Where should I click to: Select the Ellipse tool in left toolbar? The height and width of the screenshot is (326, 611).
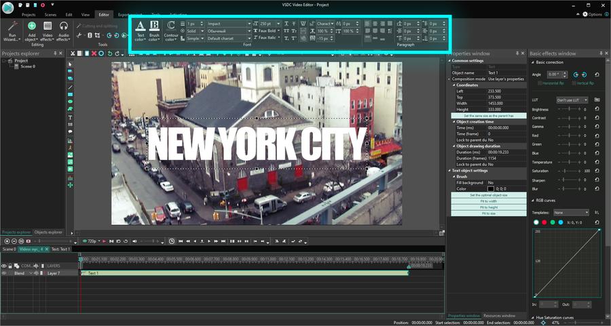pyautogui.click(x=70, y=102)
